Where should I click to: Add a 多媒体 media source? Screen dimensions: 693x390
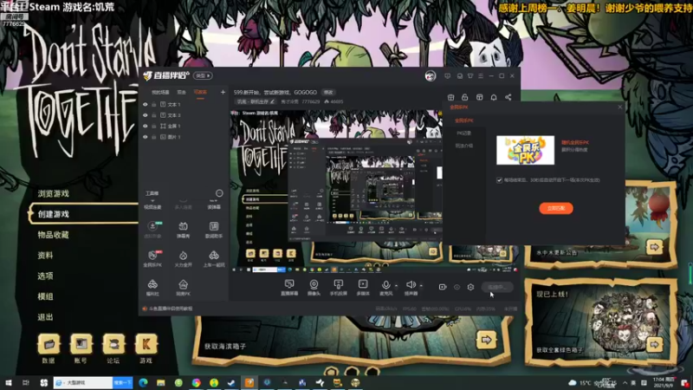coord(362,288)
